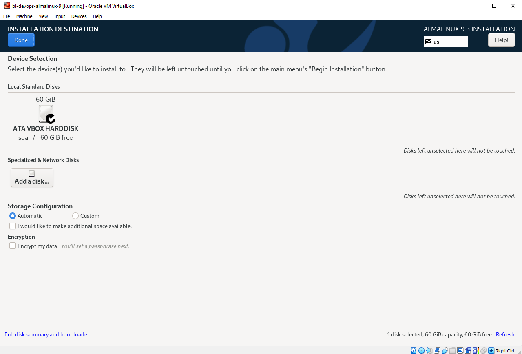Open Full disk summary and boot loader link
522x354 pixels.
49,334
